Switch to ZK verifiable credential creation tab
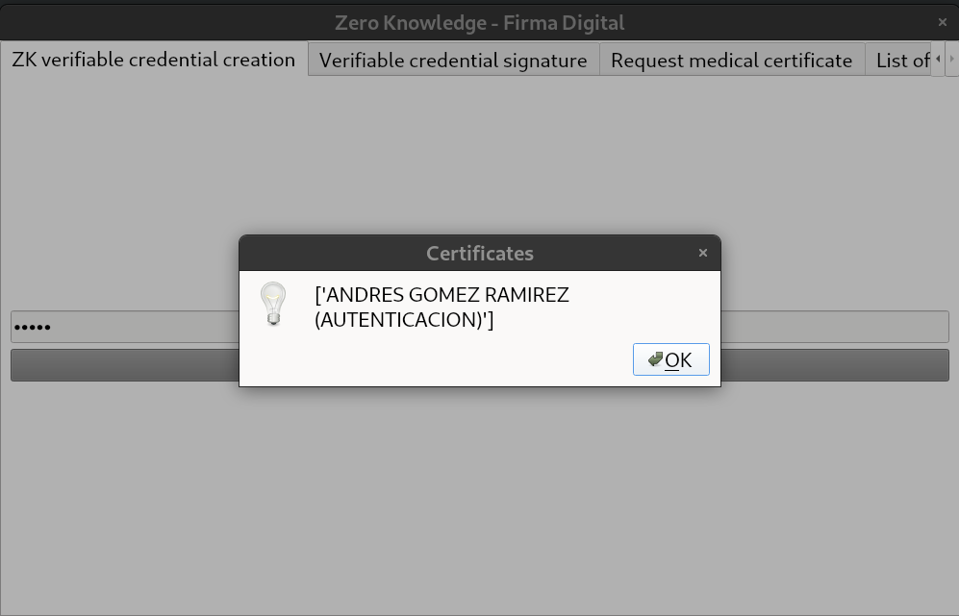Viewport: 959px width, 616px height. [x=154, y=60]
